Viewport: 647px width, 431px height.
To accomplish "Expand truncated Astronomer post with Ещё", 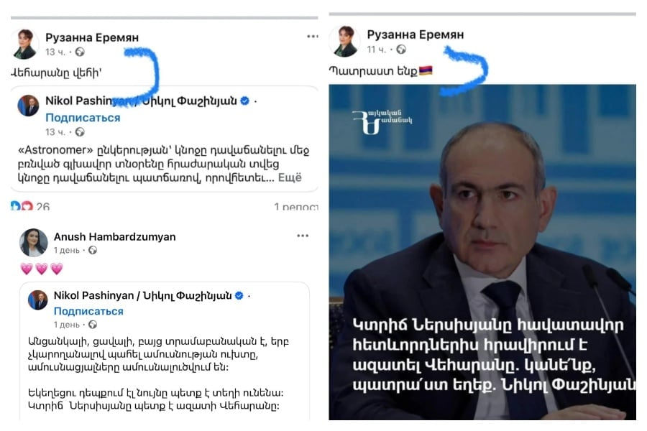I will coord(290,177).
